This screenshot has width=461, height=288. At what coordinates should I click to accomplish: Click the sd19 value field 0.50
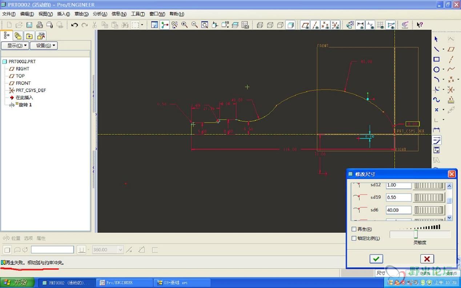point(398,197)
